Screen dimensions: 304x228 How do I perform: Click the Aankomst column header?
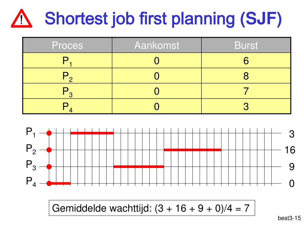[x=157, y=45]
